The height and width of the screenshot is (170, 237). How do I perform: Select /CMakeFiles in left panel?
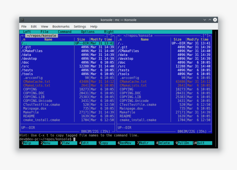68,51
